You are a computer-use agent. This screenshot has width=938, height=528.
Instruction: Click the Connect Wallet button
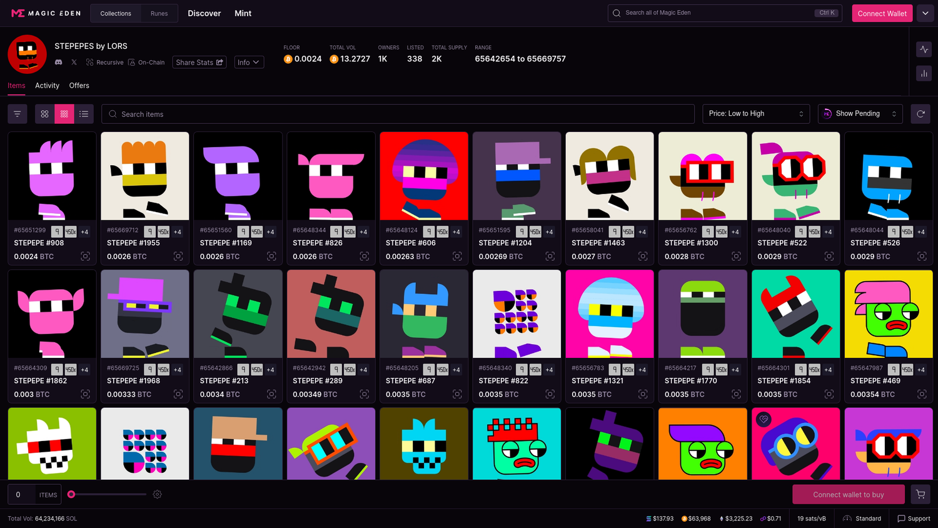pyautogui.click(x=882, y=13)
